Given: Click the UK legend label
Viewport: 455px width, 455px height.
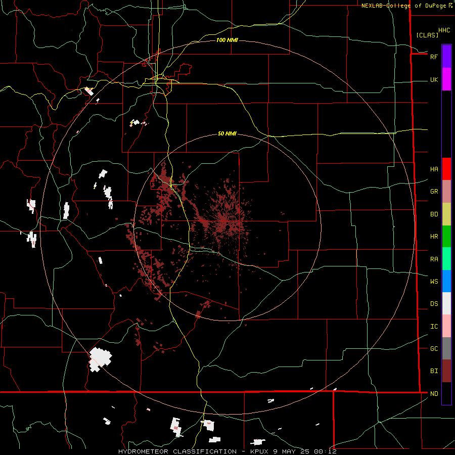Looking at the screenshot, I should click(x=434, y=80).
